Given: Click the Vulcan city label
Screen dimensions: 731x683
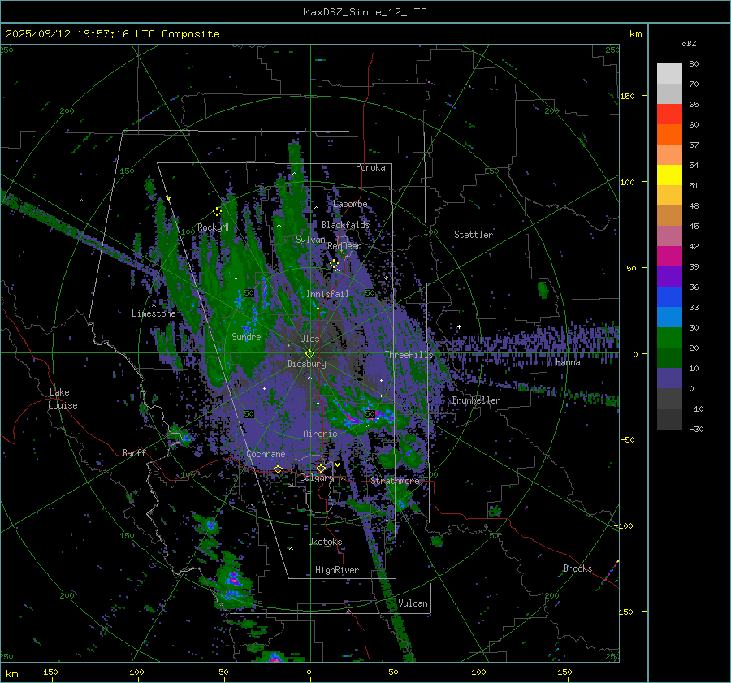Looking at the screenshot, I should point(413,603).
